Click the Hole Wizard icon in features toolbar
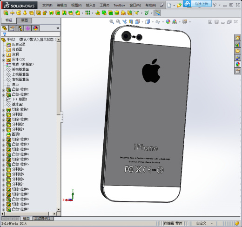242x227 pixels. 45,13
